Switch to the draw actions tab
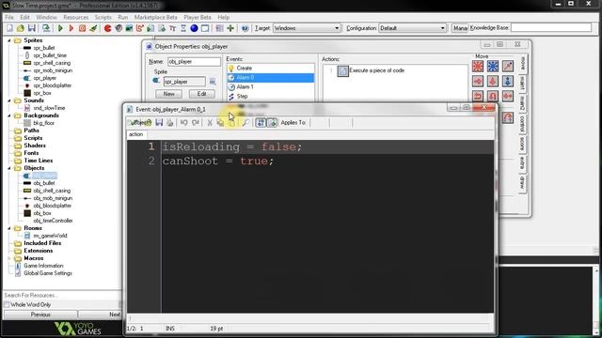Image resolution: width=602 pixels, height=338 pixels. tap(523, 183)
